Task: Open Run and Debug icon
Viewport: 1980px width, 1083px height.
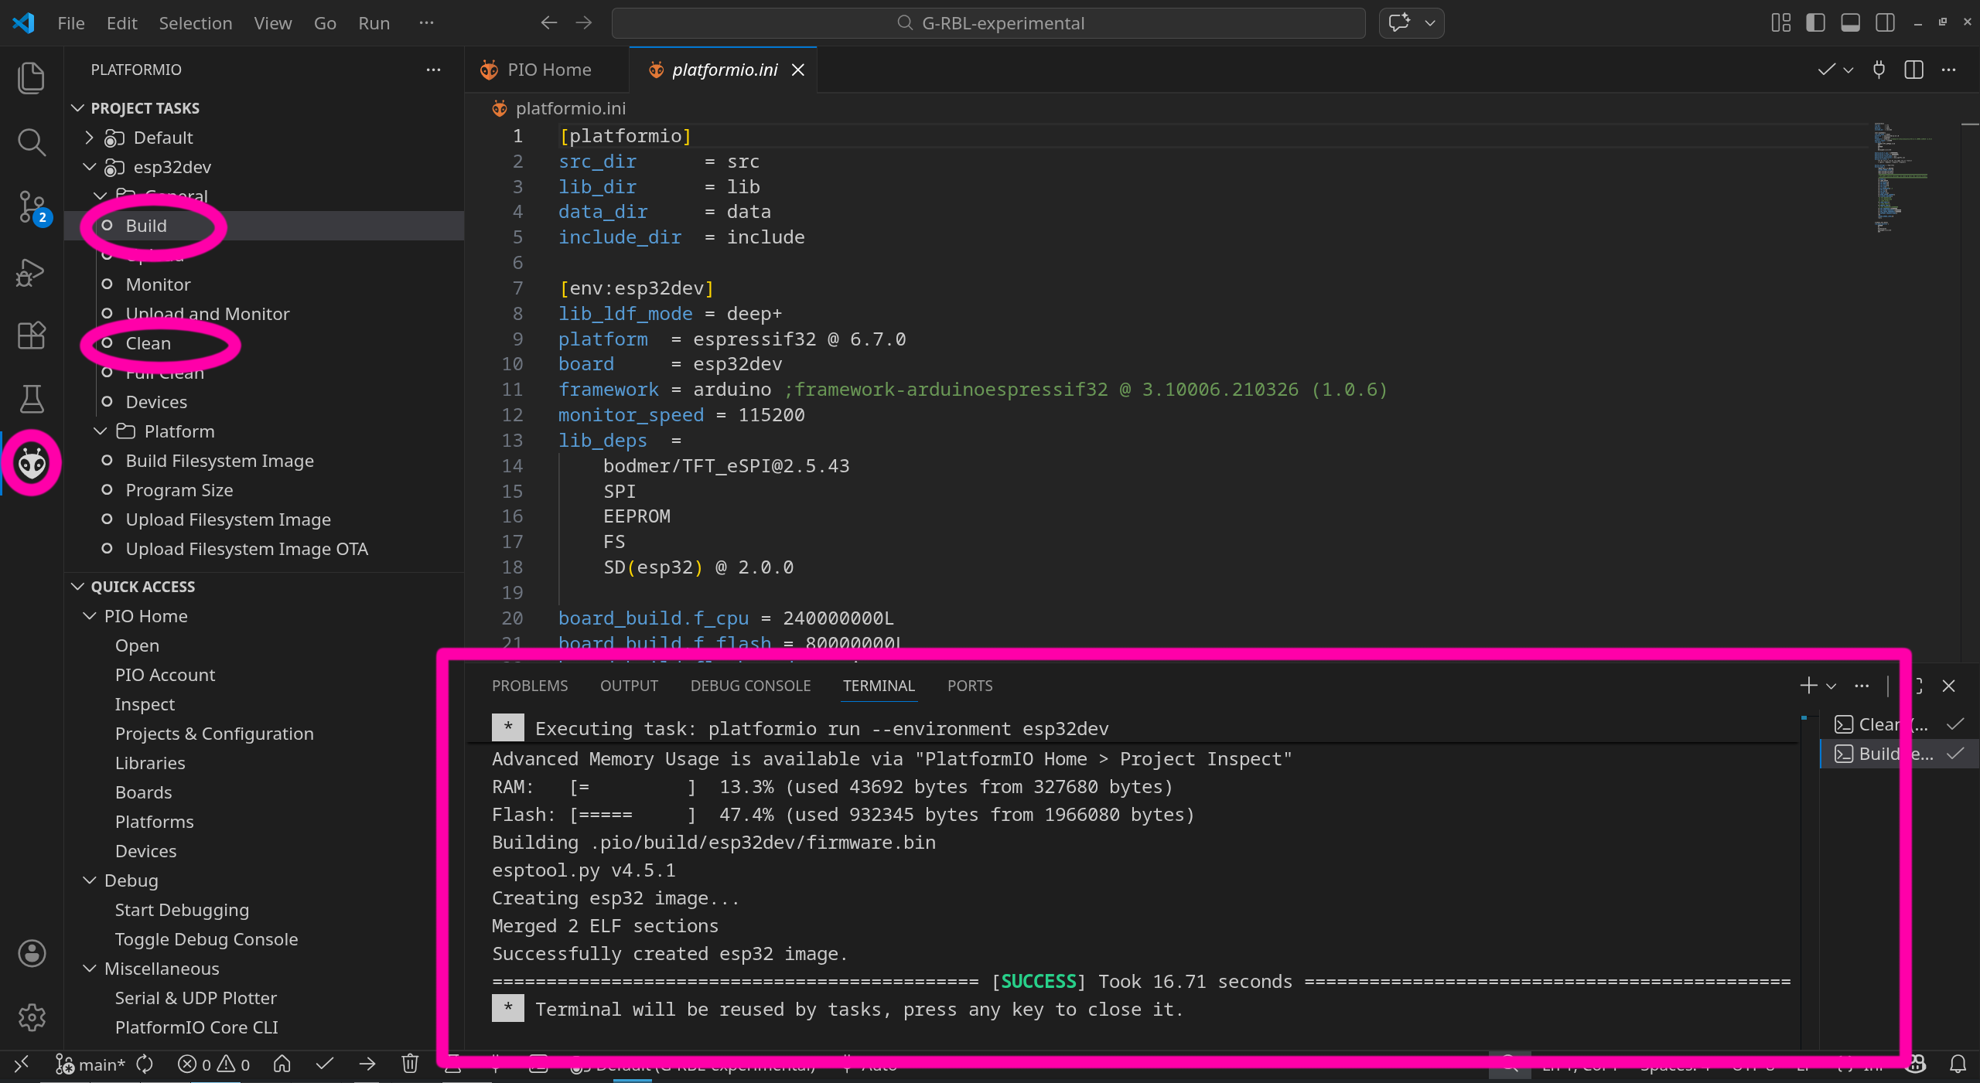Action: pos(32,272)
